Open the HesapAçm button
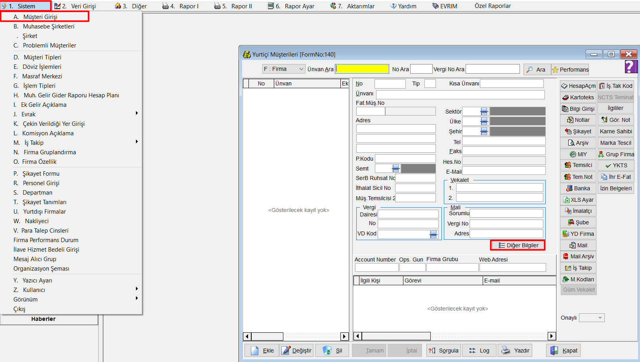 click(578, 86)
